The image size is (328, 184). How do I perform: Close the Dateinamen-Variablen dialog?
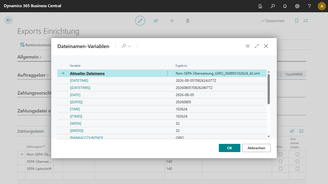(266, 46)
